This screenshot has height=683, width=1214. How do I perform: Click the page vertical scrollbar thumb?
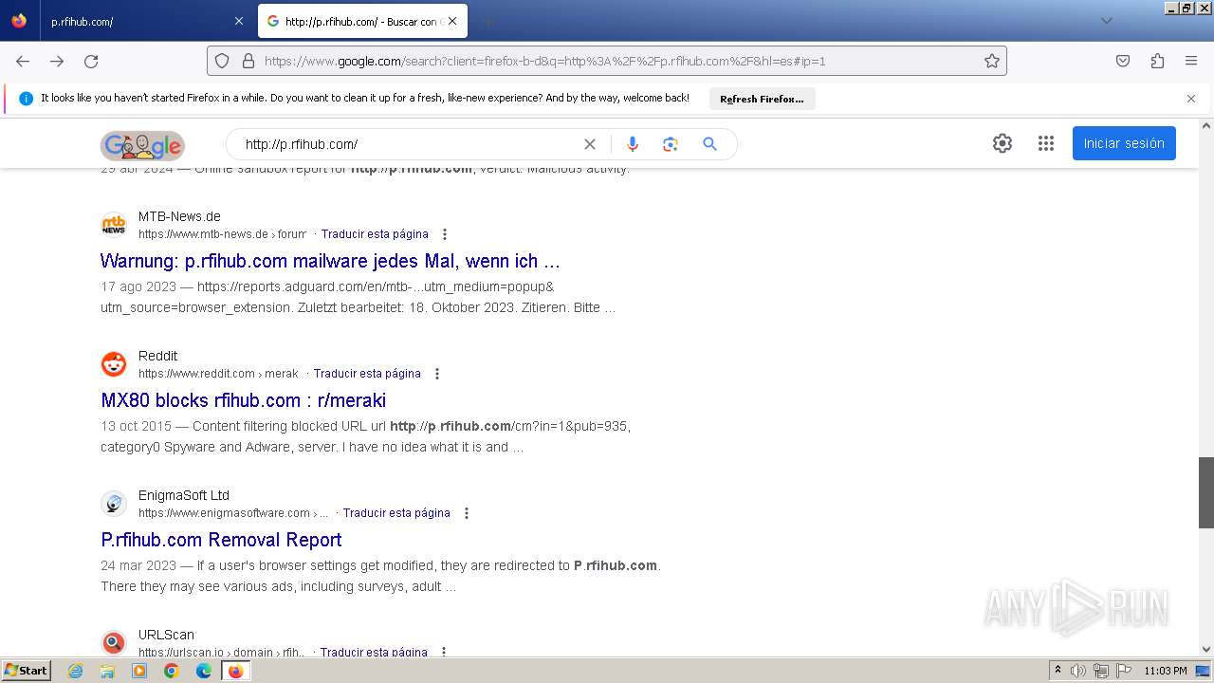pos(1206,492)
